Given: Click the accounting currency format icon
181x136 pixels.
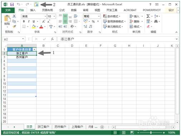Looking at the screenshot, I should (x=85, y=21).
